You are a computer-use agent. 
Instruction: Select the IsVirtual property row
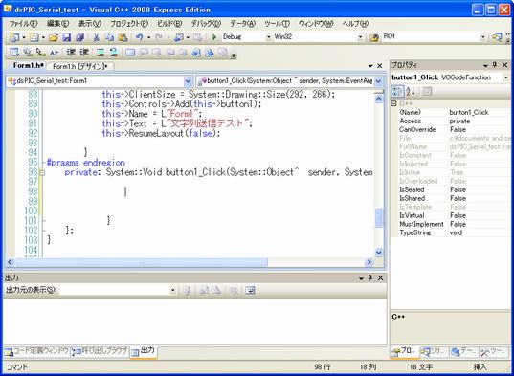[451, 215]
